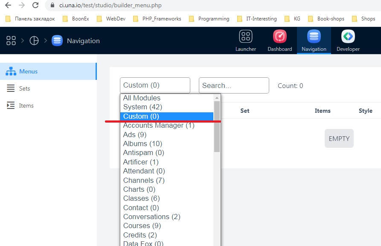This screenshot has width=381, height=246.
Task: Click the four-squares grid breadcrumb icon
Action: pyautogui.click(x=11, y=41)
